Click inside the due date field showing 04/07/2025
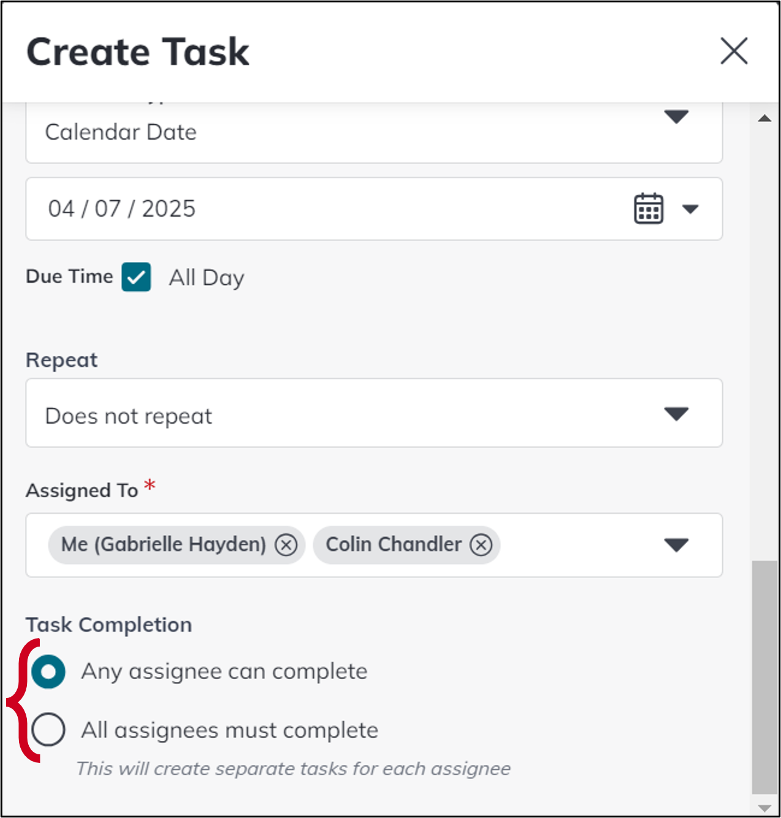Image resolution: width=781 pixels, height=818 pixels. (245, 209)
